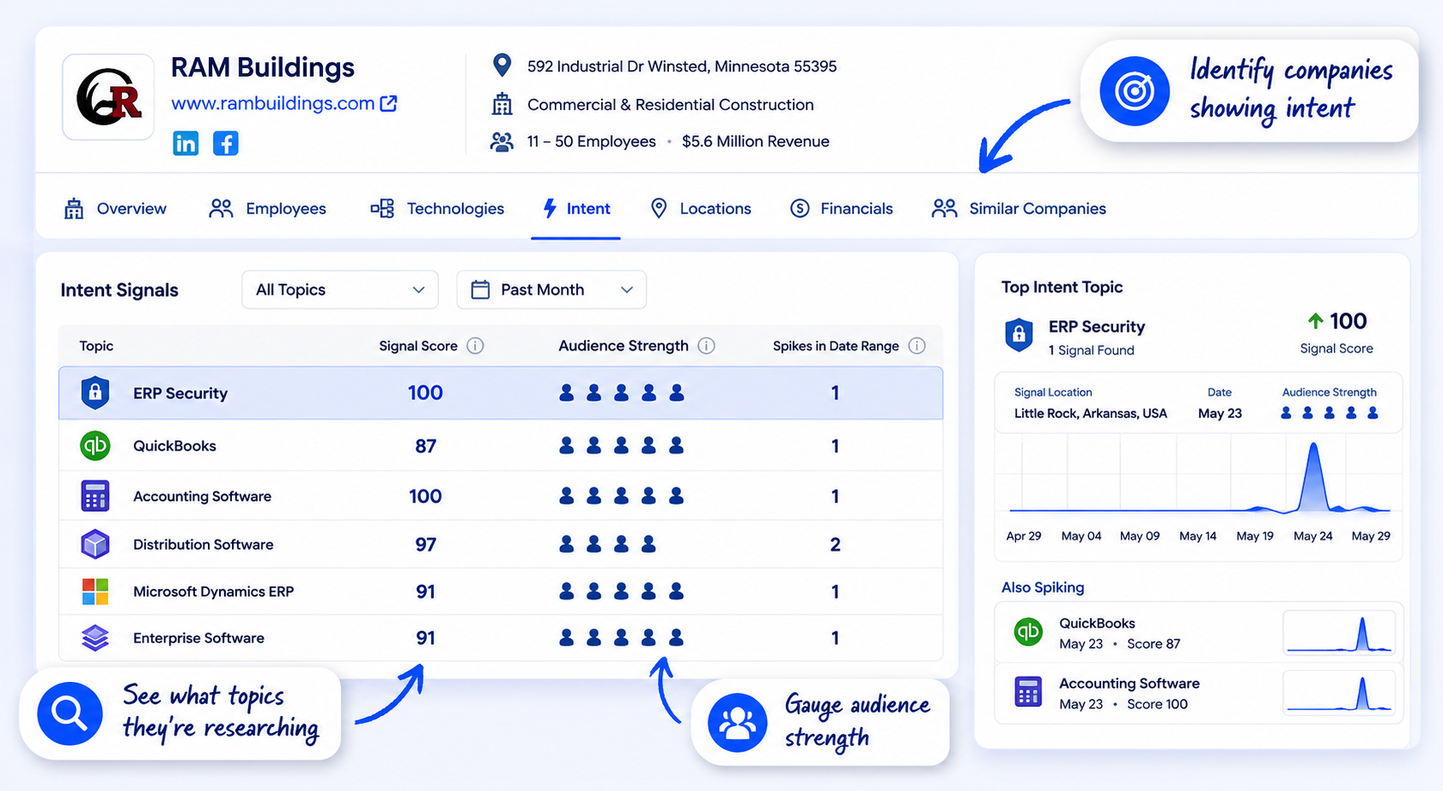Go to the Locations tab
The width and height of the screenshot is (1443, 791).
[x=701, y=209]
